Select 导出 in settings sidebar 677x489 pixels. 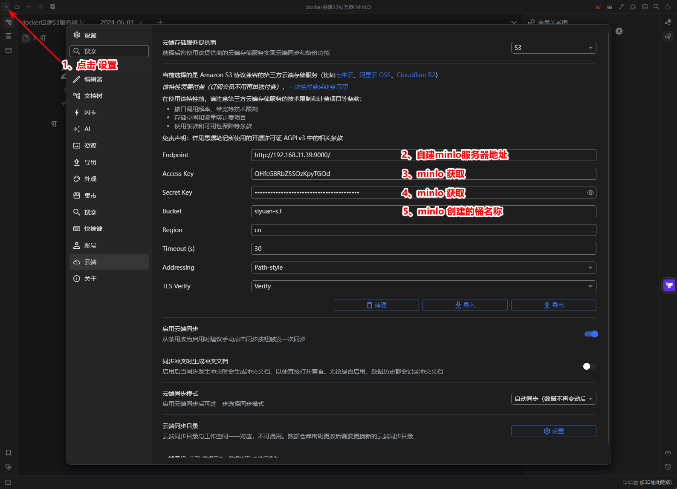point(109,162)
